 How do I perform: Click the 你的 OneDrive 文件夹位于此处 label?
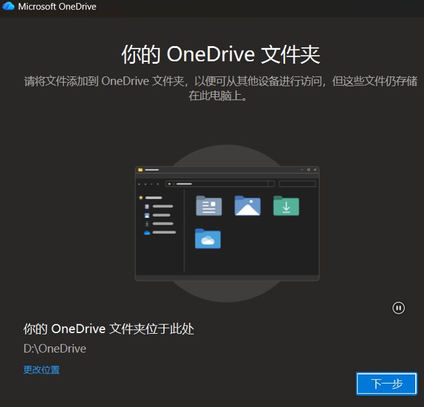pyautogui.click(x=109, y=329)
